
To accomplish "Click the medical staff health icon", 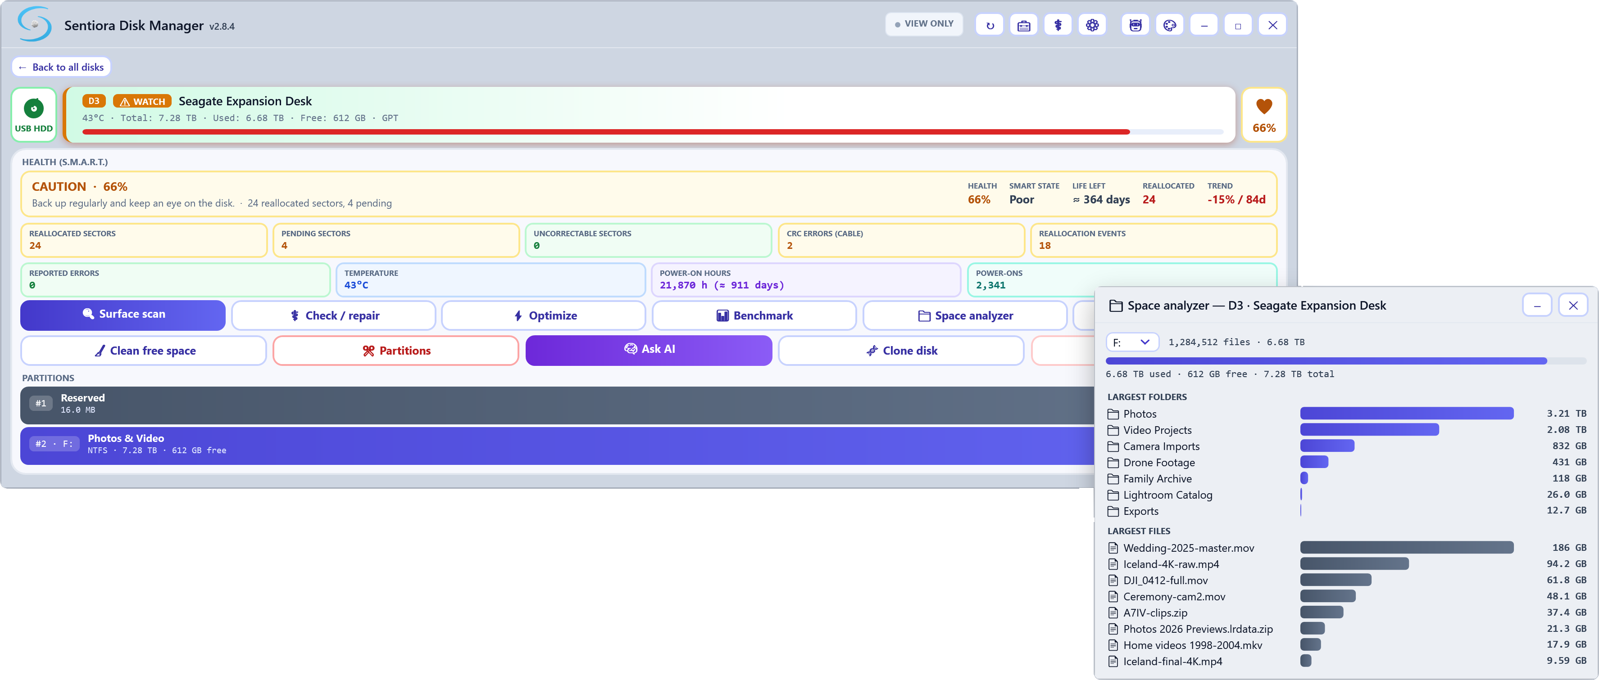I will (1058, 26).
